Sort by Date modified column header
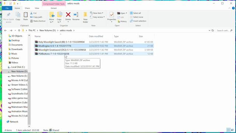This screenshot has height=133, width=236. (x=100, y=36)
